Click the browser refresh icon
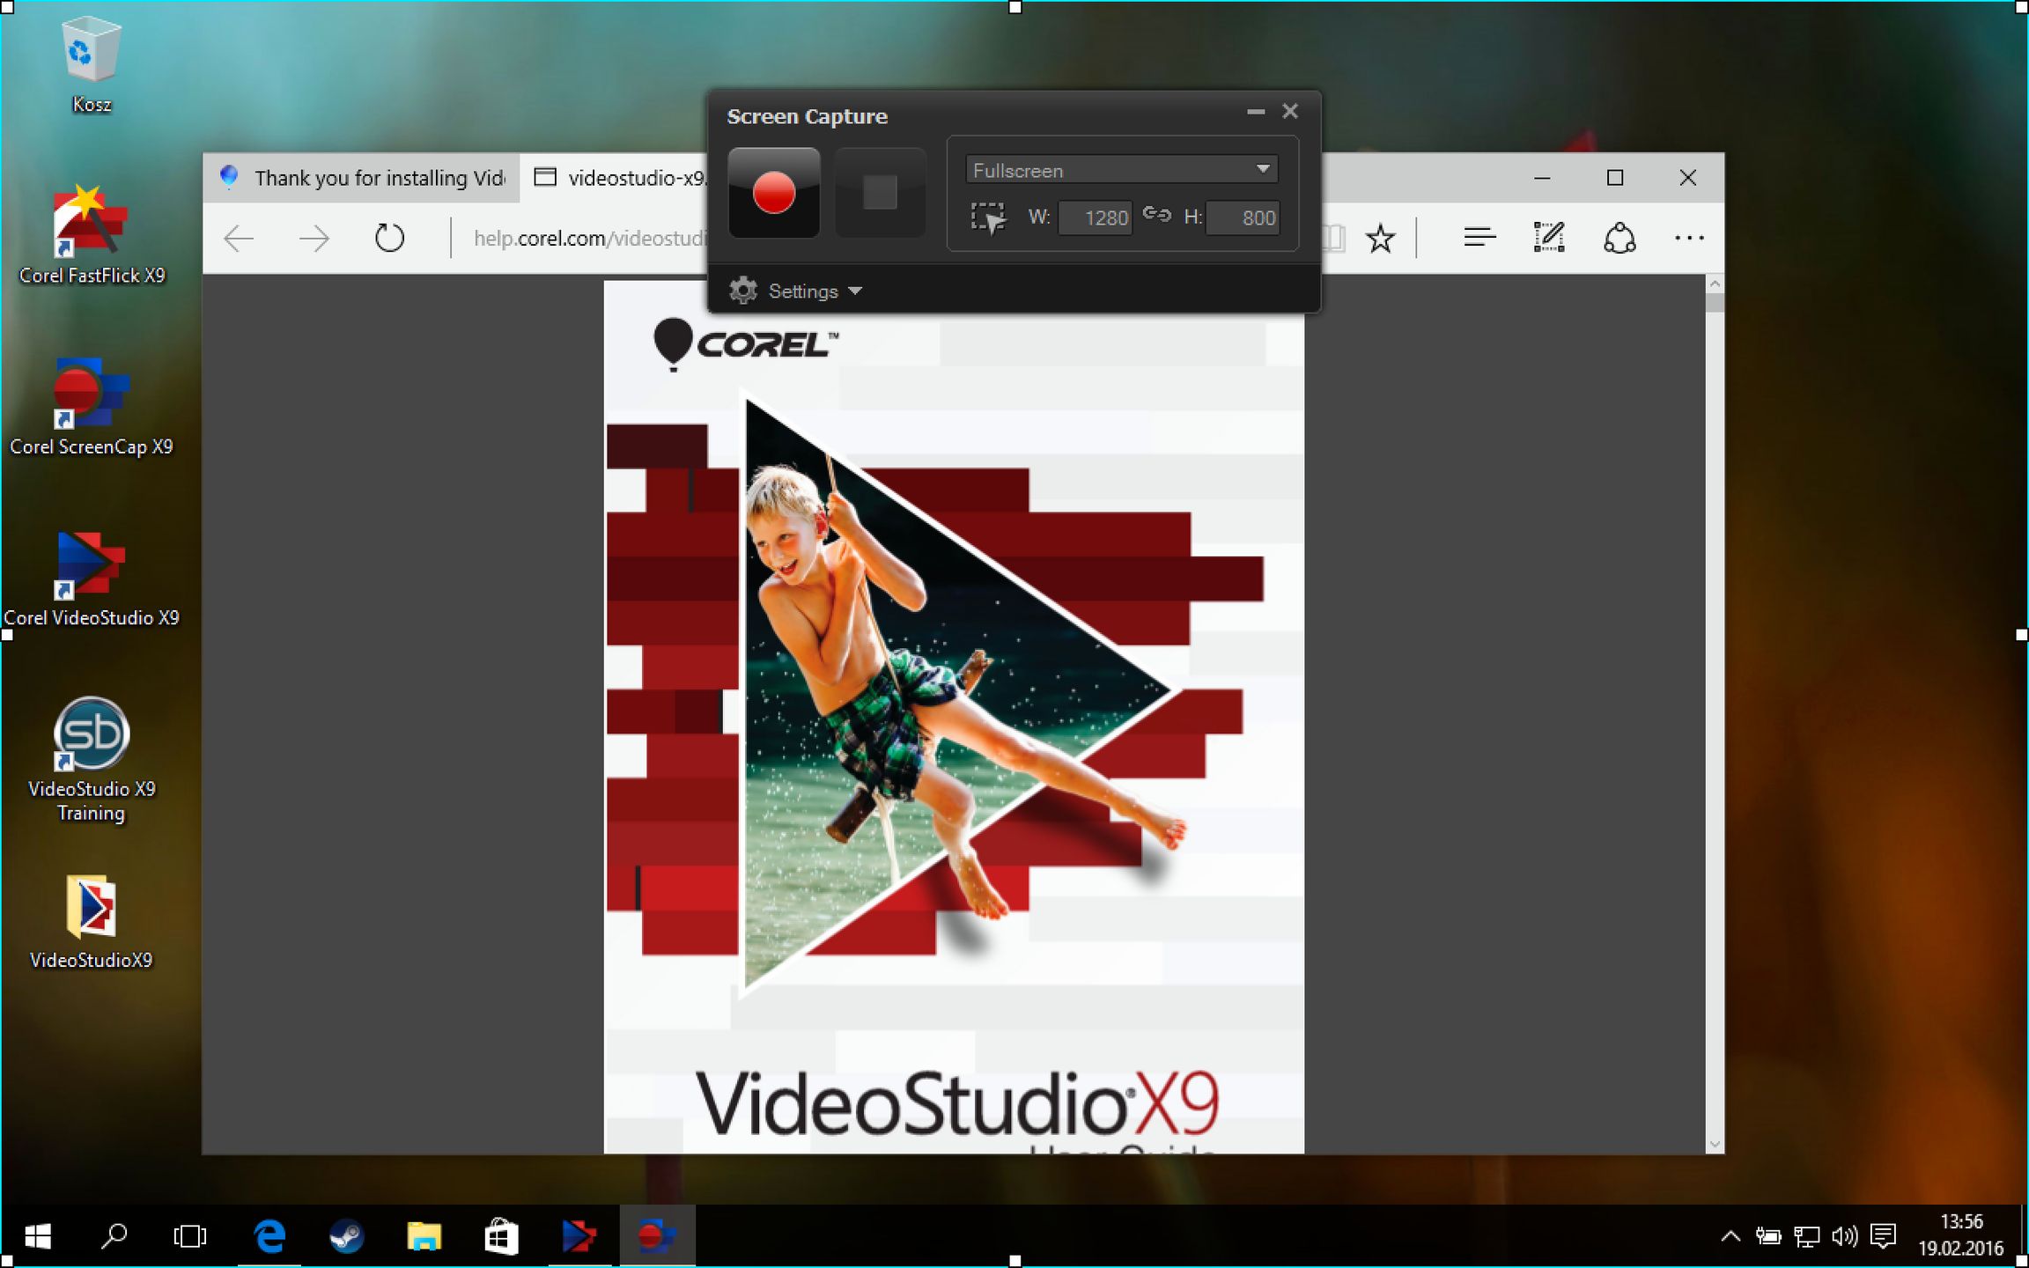This screenshot has height=1268, width=2029. click(389, 238)
